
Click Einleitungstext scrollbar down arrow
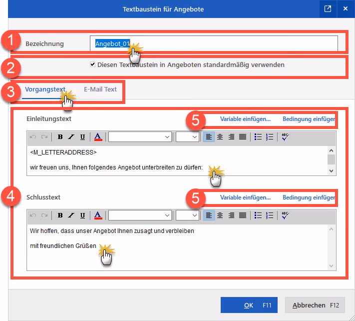point(331,171)
